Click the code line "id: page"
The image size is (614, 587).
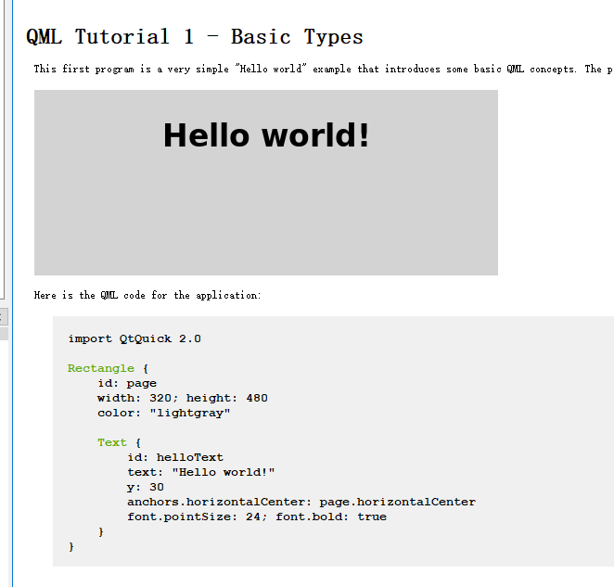pos(127,383)
